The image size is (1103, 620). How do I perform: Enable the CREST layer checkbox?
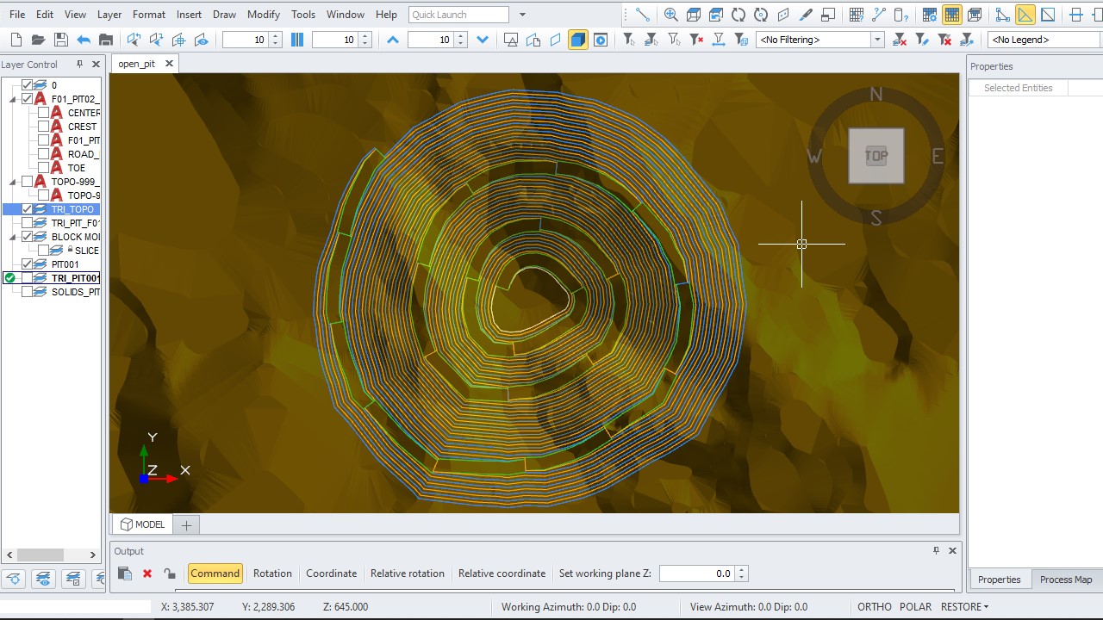[44, 127]
